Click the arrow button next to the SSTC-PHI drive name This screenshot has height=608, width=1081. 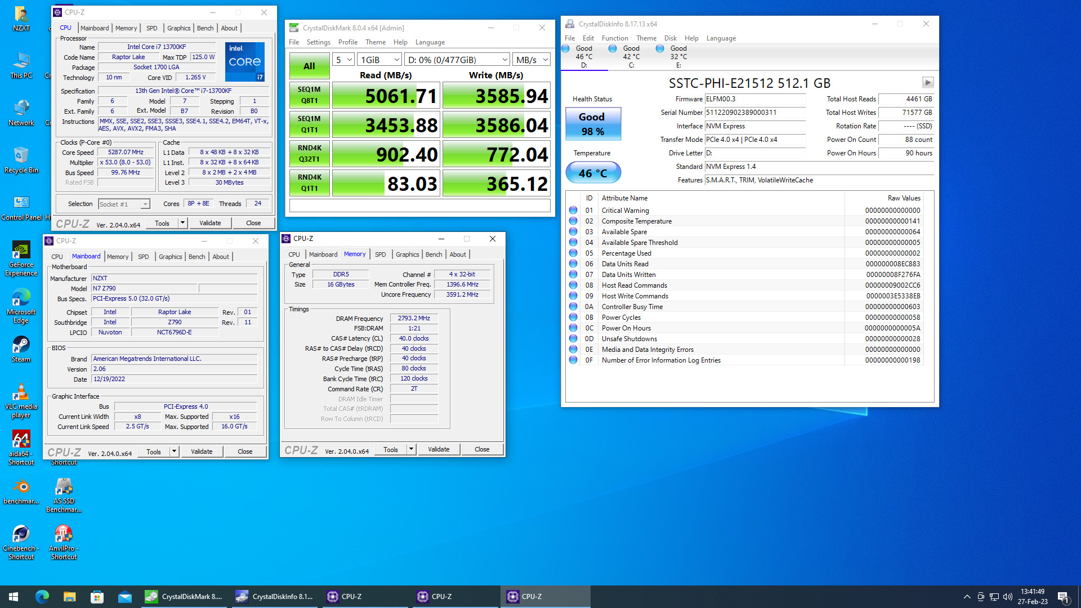928,82
